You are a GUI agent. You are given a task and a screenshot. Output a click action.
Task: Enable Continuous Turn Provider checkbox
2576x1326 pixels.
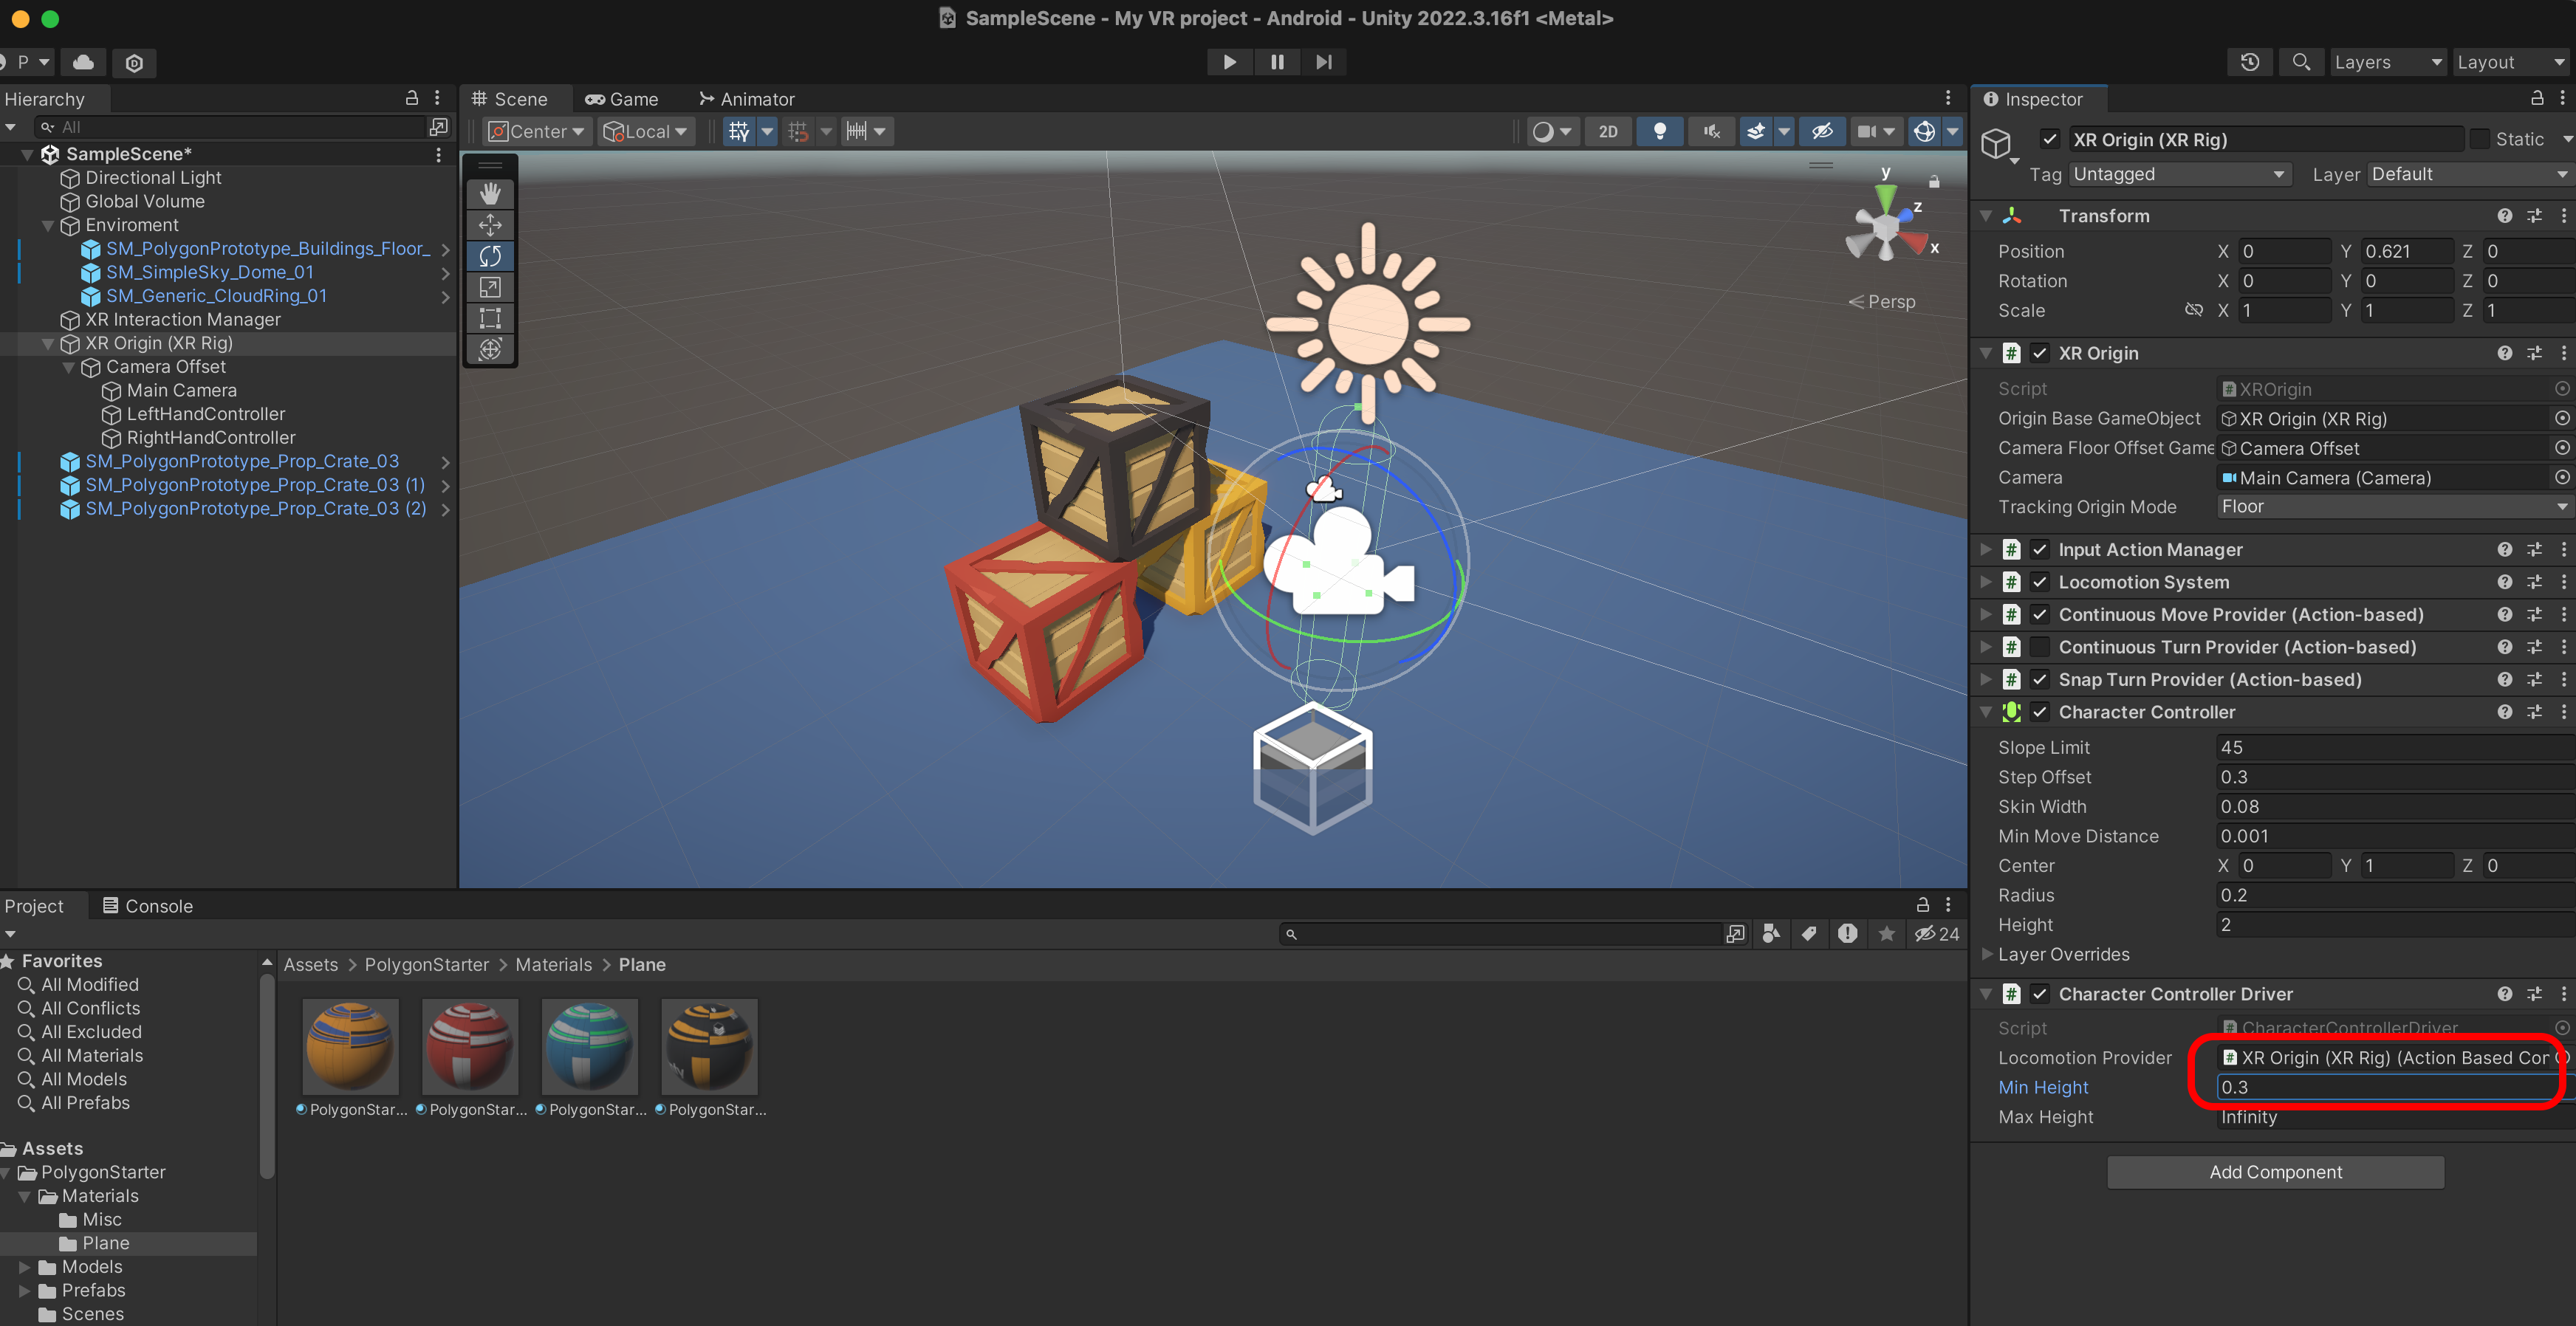[x=2039, y=647]
